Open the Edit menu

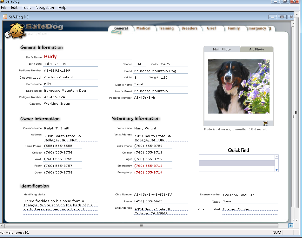14,8
